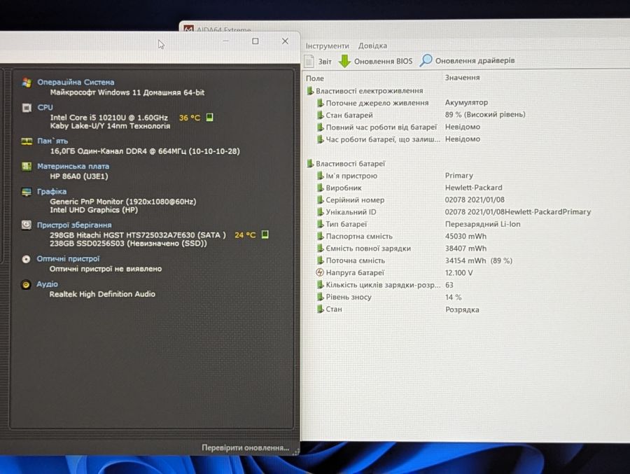The image size is (630, 474).
Task: Open the Материнська плата section link
Action: coord(73,166)
